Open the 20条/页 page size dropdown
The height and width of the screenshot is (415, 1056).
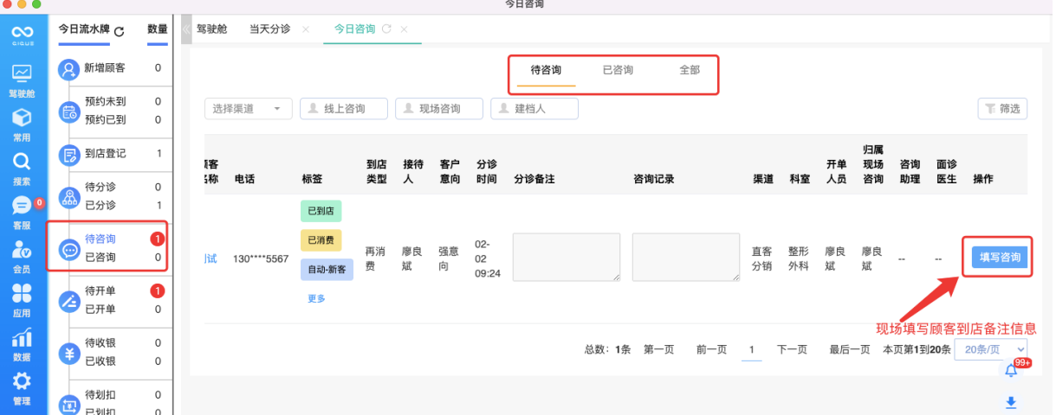tap(990, 349)
